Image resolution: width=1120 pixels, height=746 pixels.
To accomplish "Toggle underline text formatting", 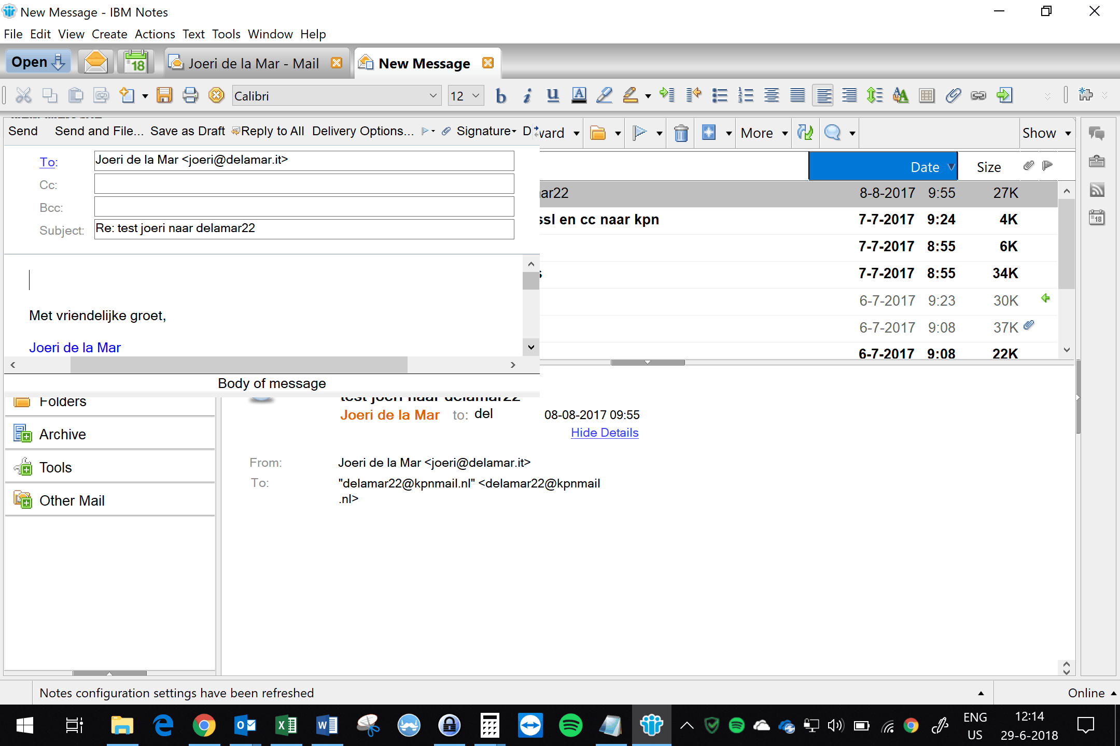I will click(x=553, y=95).
